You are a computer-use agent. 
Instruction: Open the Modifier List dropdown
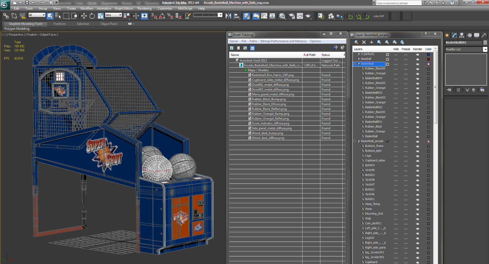pos(466,49)
